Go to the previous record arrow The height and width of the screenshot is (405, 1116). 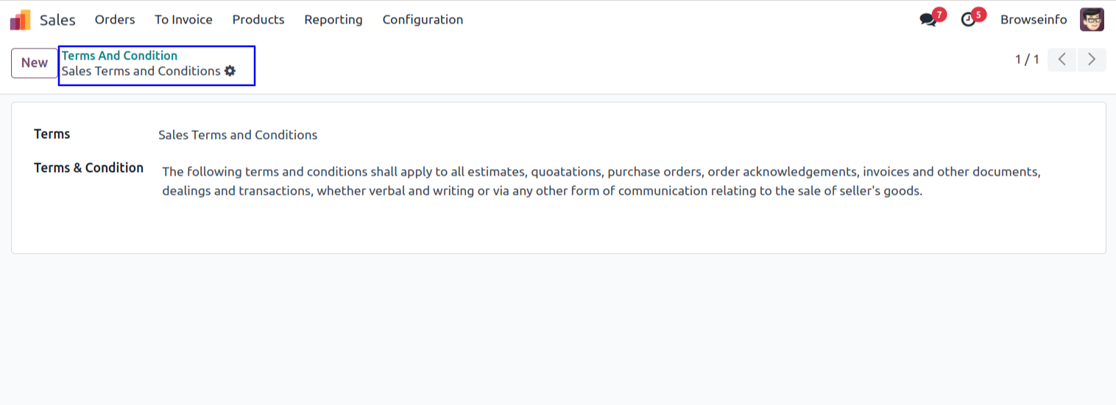click(x=1062, y=60)
